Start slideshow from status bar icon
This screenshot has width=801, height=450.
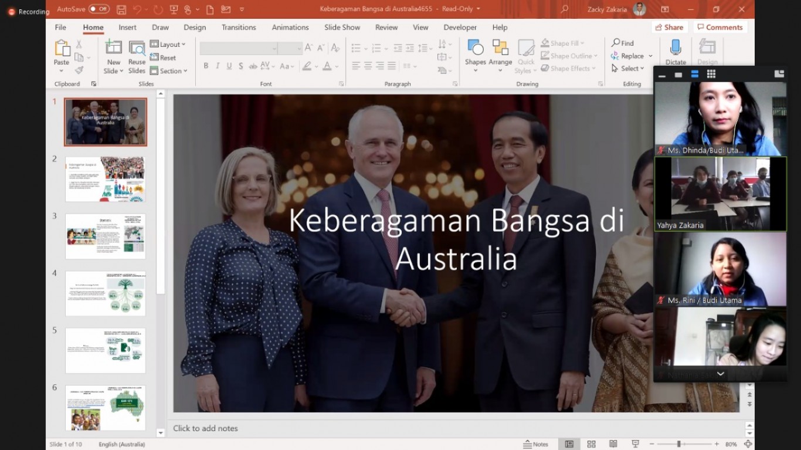(635, 444)
